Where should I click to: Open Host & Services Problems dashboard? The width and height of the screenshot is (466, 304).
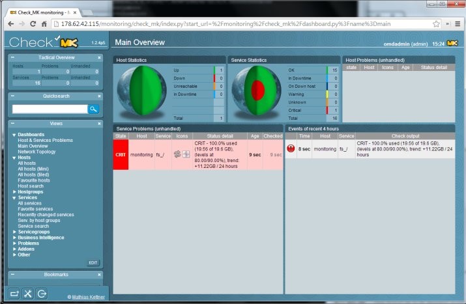pos(45,140)
